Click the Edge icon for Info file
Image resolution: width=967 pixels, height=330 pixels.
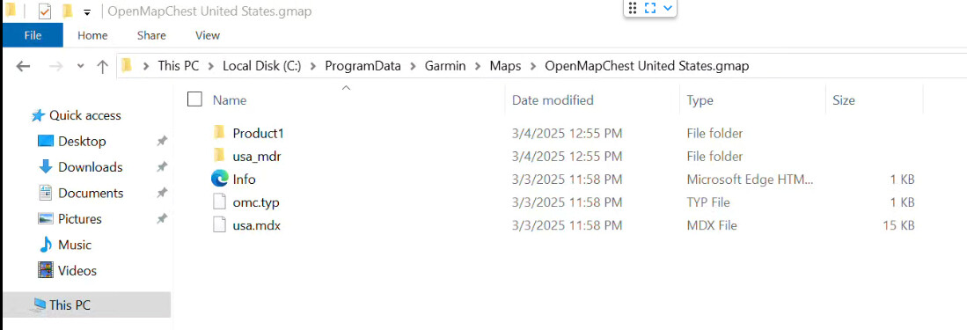[x=220, y=179]
